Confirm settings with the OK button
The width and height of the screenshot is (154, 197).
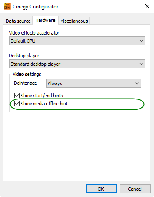(101, 189)
